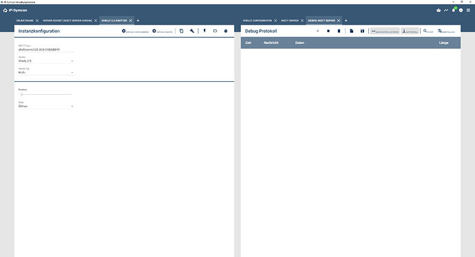Select the Shelly 2.5 Shutter tab
The image size is (475, 257).
point(114,21)
